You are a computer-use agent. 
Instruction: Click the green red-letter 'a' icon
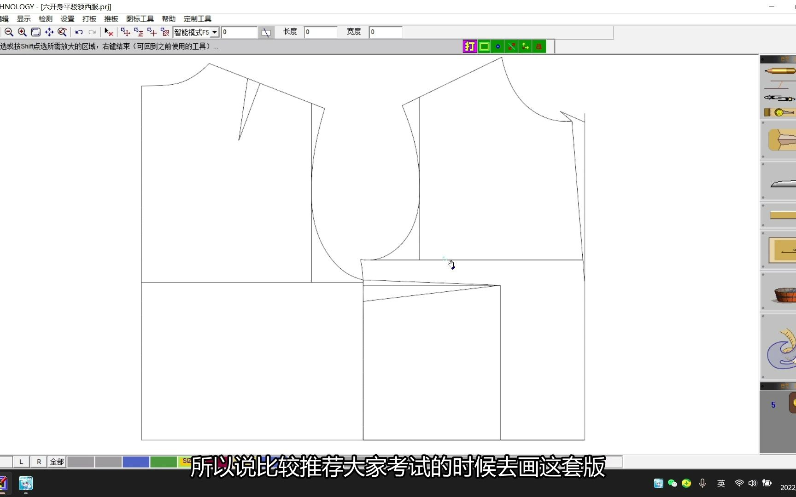(x=539, y=46)
